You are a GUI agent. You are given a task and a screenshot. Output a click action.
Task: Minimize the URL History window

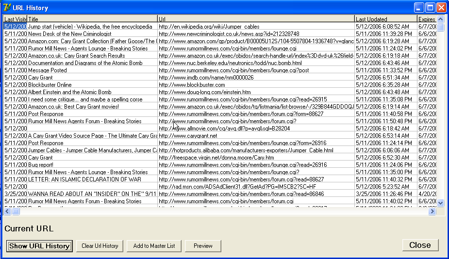(419, 8)
